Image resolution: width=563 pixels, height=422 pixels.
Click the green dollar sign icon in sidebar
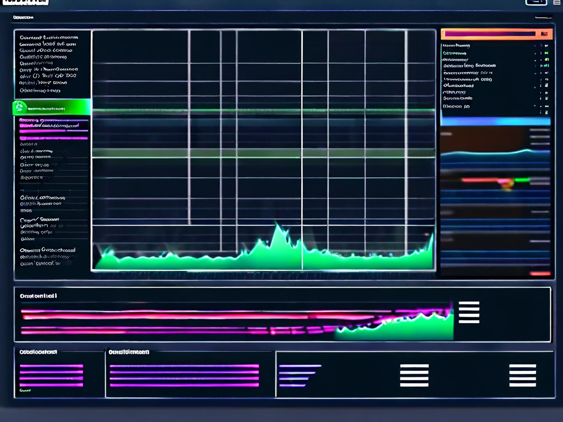[19, 107]
